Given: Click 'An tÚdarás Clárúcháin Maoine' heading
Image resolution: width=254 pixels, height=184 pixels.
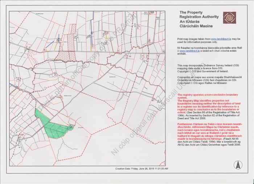Looking at the screenshot, I should [196, 24].
